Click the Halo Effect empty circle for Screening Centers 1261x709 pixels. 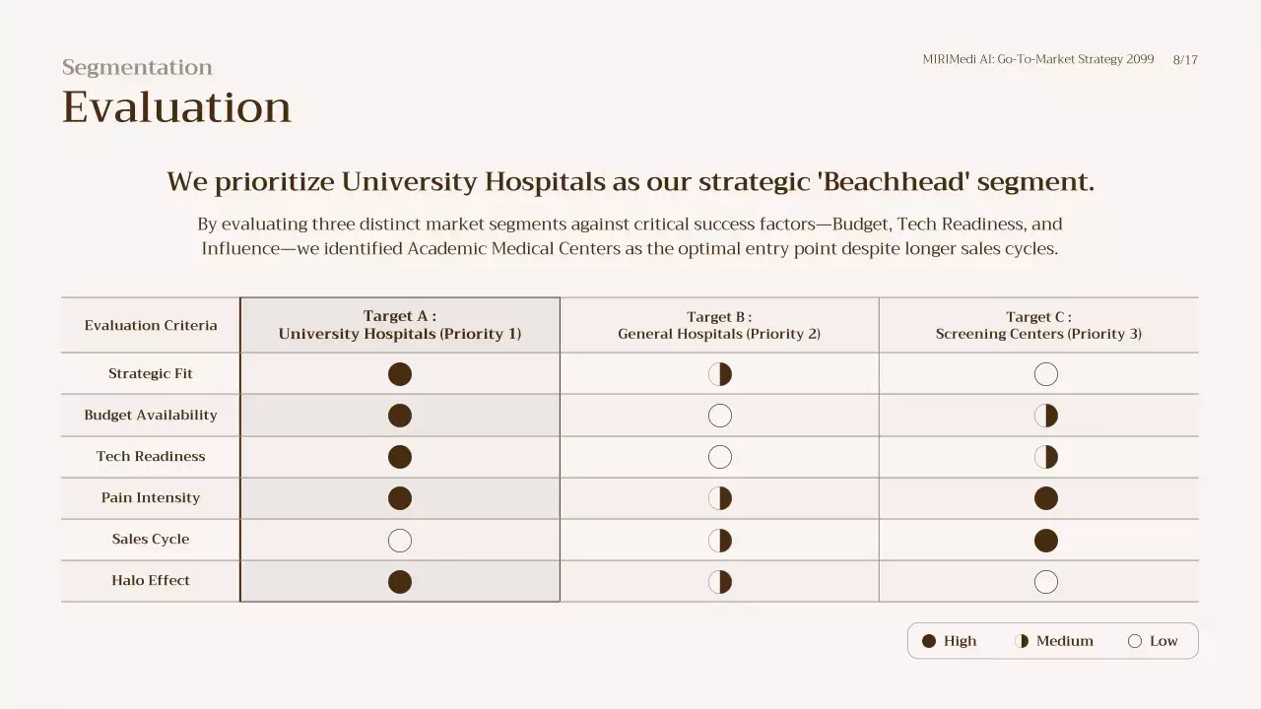pos(1046,582)
